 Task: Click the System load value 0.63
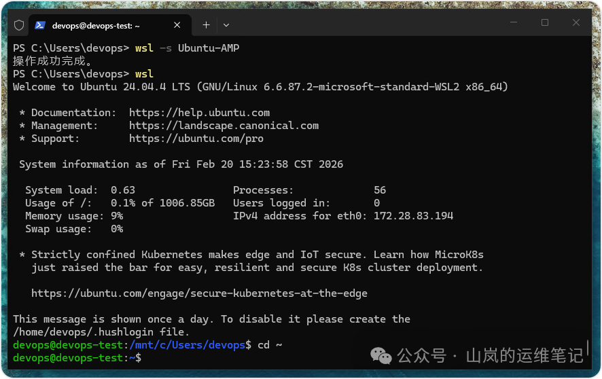pos(123,190)
